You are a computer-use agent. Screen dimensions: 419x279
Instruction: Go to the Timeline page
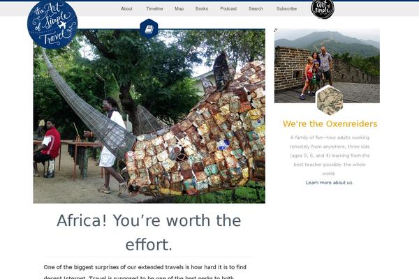pyautogui.click(x=154, y=9)
